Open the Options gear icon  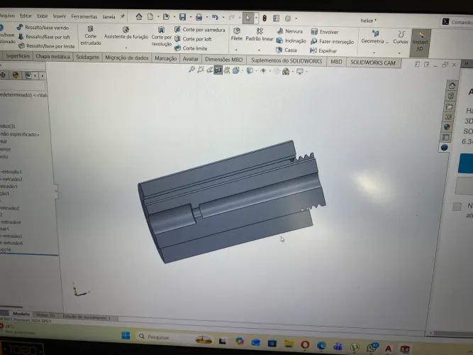tap(288, 18)
